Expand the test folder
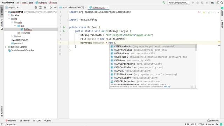This screenshot has height=126, width=224. pos(12,36)
